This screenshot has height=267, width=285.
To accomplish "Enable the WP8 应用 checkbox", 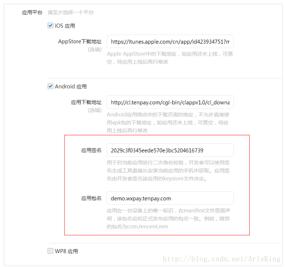I will pyautogui.click(x=50, y=251).
